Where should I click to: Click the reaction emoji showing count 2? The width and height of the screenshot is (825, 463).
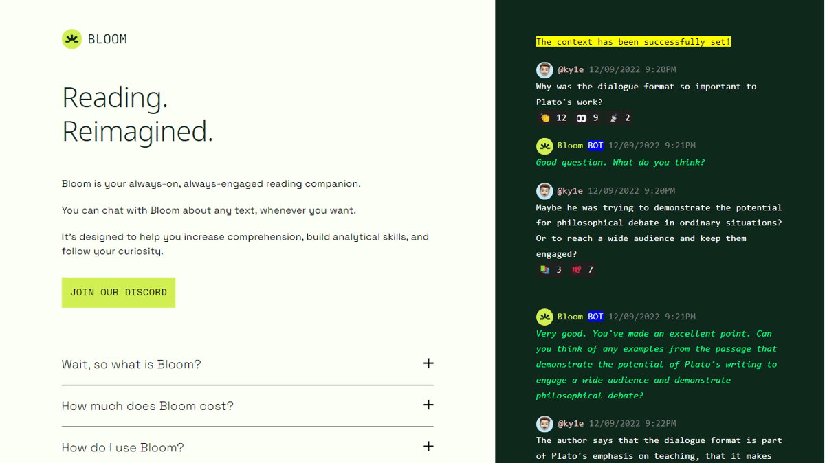click(619, 118)
